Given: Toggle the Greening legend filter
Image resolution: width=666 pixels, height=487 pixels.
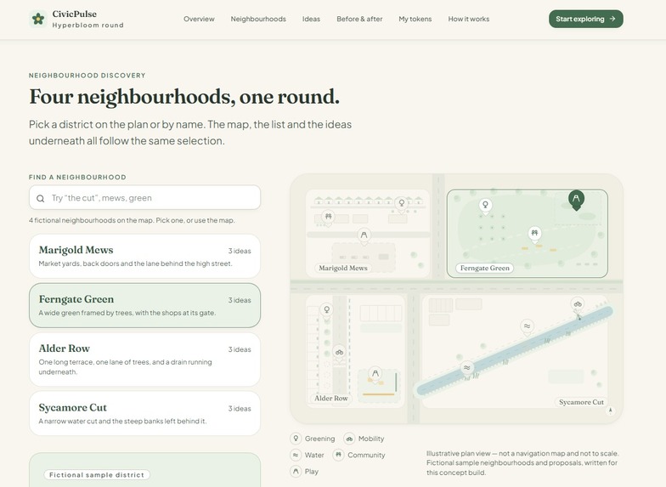Looking at the screenshot, I should coord(313,439).
